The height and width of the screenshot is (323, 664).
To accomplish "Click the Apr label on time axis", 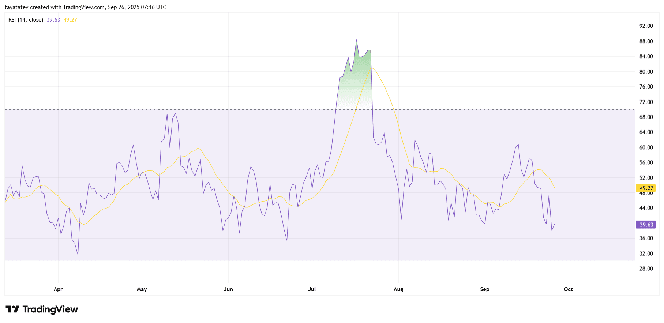I will click(58, 289).
